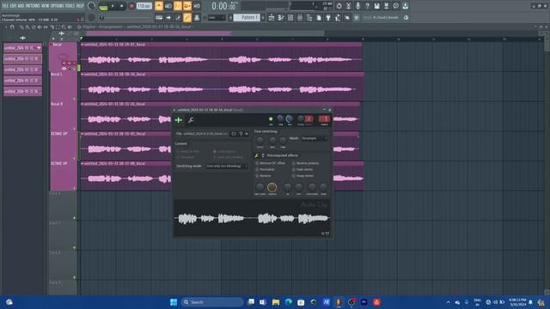The image size is (550, 309).
Task: Enable Swap stereo option
Action: click(x=302, y=176)
